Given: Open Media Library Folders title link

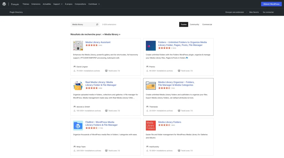Looking at the screenshot, I should pos(169,122).
